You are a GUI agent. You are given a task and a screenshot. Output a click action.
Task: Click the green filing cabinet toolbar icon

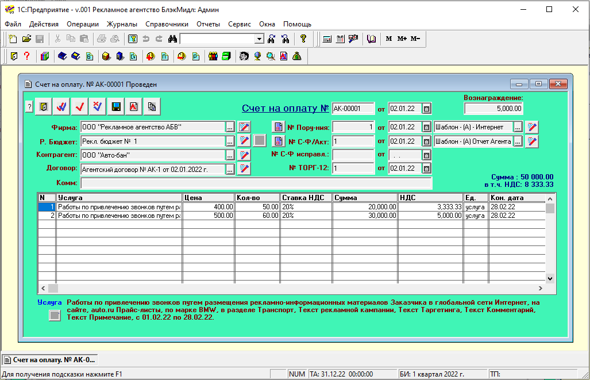click(x=226, y=56)
